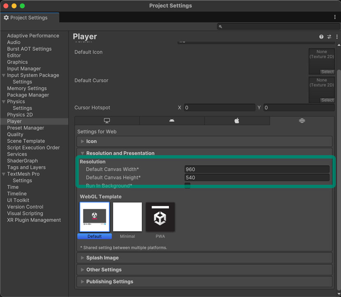Open Package Manager settings
The image size is (341, 297).
pyautogui.click(x=28, y=95)
